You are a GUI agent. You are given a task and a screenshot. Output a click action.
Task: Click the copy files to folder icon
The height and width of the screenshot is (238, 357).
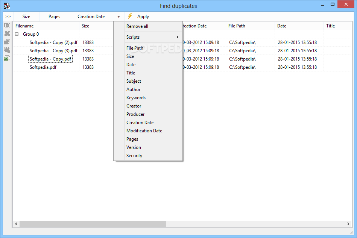click(x=7, y=42)
